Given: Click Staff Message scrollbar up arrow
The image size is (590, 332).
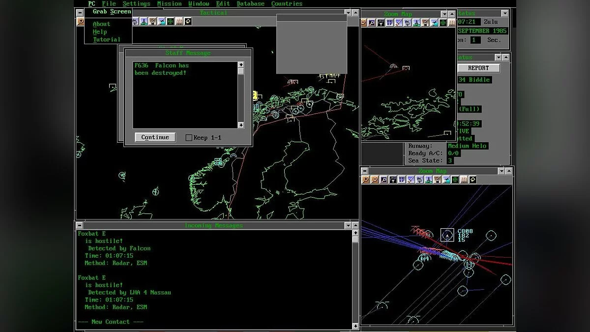Looking at the screenshot, I should tap(240, 64).
